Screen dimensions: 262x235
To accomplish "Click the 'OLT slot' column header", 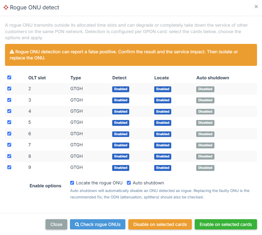I will pyautogui.click(x=37, y=78).
